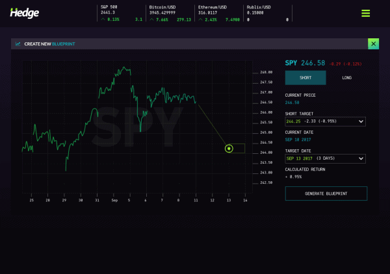Click the 25 date axis label
This screenshot has width=390, height=274.
32,200
